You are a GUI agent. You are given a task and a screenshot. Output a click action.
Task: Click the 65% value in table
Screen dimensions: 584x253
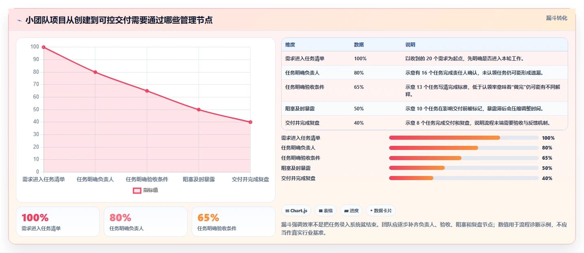point(359,87)
